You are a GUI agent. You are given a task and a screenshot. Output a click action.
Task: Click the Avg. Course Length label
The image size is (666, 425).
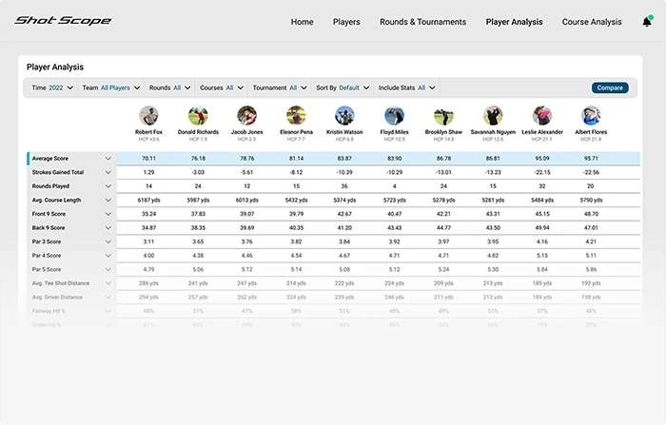click(x=56, y=200)
